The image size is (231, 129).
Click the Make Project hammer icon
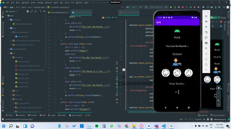pos(122,7)
